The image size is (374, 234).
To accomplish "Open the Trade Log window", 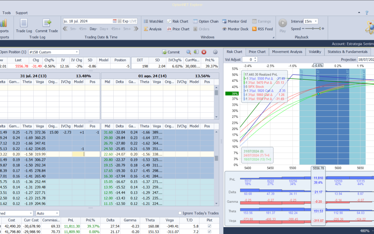I will pos(24,26).
